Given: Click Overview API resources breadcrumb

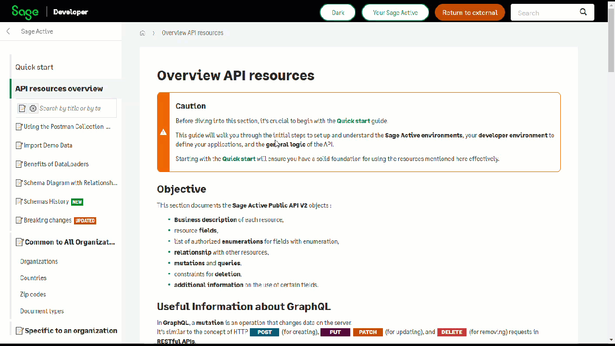Looking at the screenshot, I should coord(193,33).
